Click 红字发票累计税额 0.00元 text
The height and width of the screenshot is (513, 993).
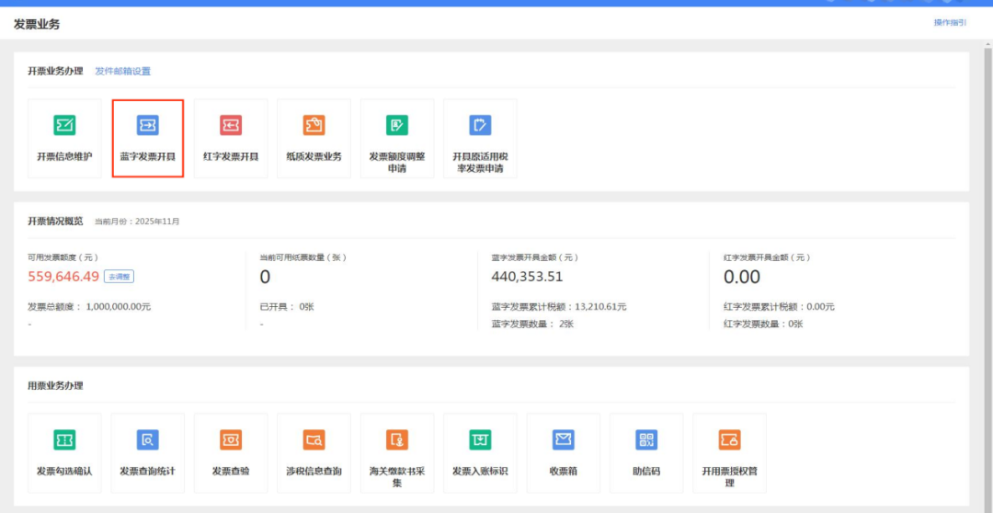(x=779, y=306)
